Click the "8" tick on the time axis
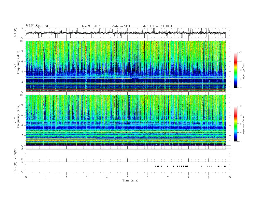This screenshot has height=199, width=258. (x=188, y=177)
